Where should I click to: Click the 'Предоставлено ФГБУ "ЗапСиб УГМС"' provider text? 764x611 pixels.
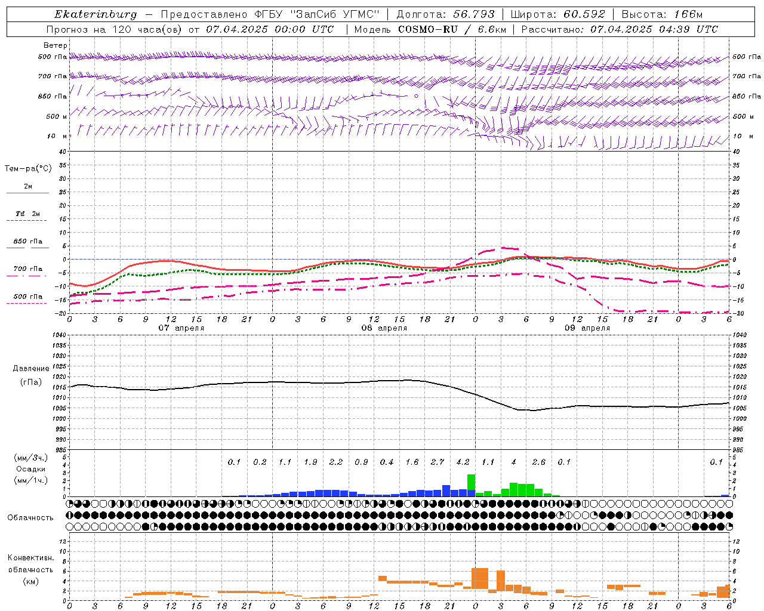pyautogui.click(x=270, y=14)
